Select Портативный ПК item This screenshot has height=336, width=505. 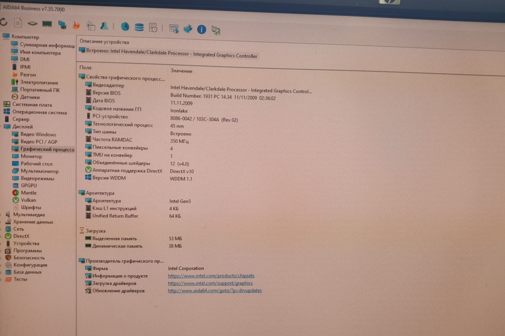(x=36, y=90)
